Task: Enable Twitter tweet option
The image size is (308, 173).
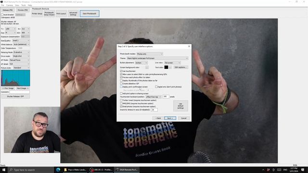Action: coord(121,100)
